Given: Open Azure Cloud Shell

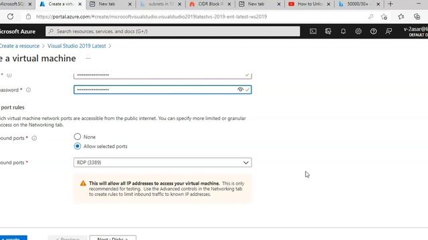Looking at the screenshot, I should 313,31.
